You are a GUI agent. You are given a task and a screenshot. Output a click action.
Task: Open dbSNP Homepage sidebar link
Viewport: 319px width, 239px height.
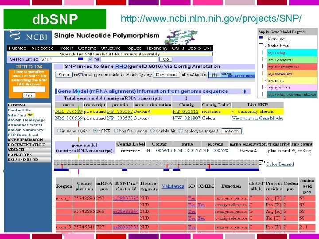(27, 120)
